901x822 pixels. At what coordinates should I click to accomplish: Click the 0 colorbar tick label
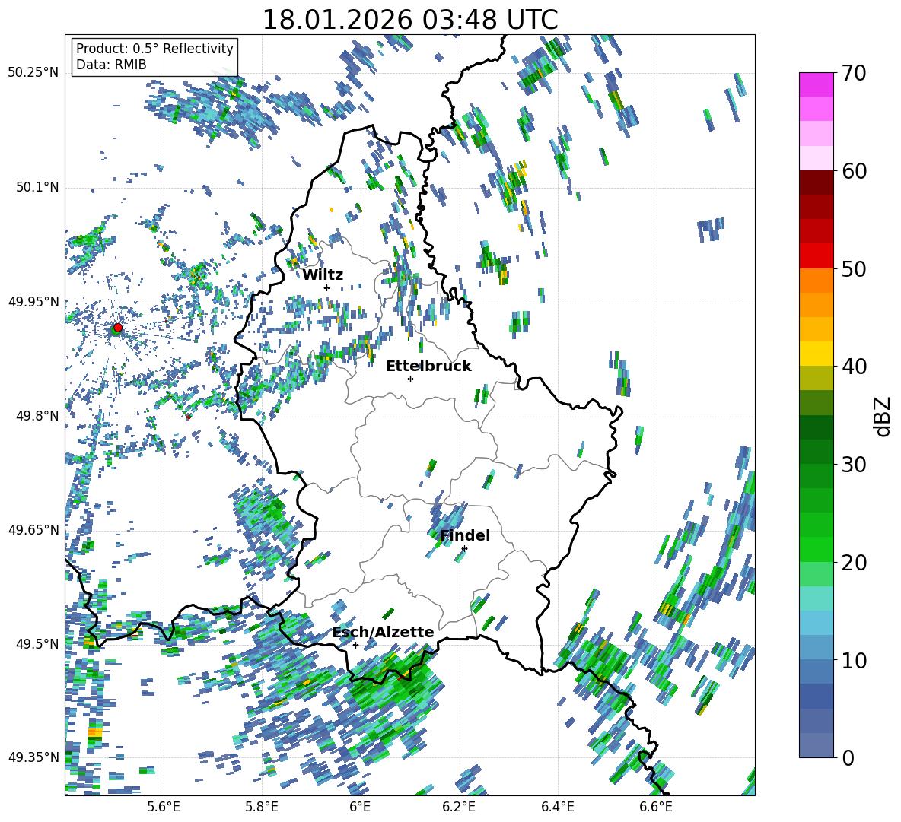847,757
